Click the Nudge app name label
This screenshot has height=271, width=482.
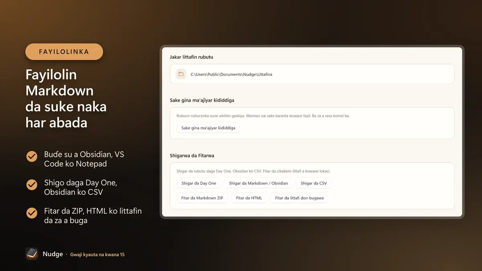pos(53,254)
